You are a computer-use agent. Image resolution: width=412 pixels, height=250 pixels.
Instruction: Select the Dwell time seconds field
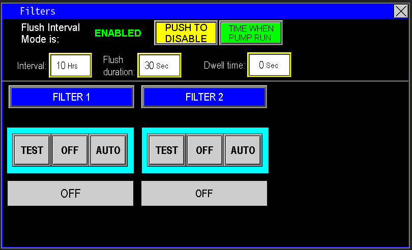coord(269,65)
